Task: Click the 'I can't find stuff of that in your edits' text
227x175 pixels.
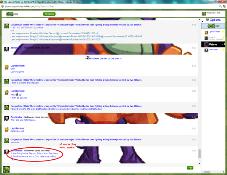Action: point(27,28)
